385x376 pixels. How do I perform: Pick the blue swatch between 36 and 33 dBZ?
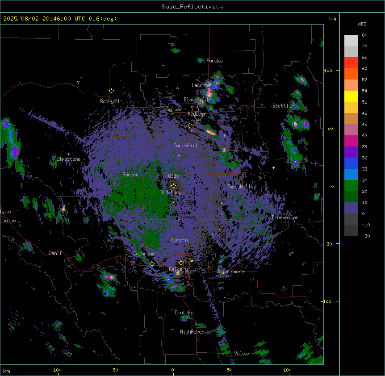[351, 163]
